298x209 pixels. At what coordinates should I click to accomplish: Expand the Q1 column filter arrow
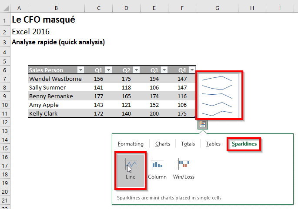(108, 70)
